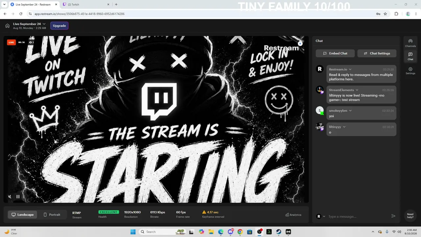The height and width of the screenshot is (237, 421).
Task: Click the address bar URL
Action: [x=79, y=14]
